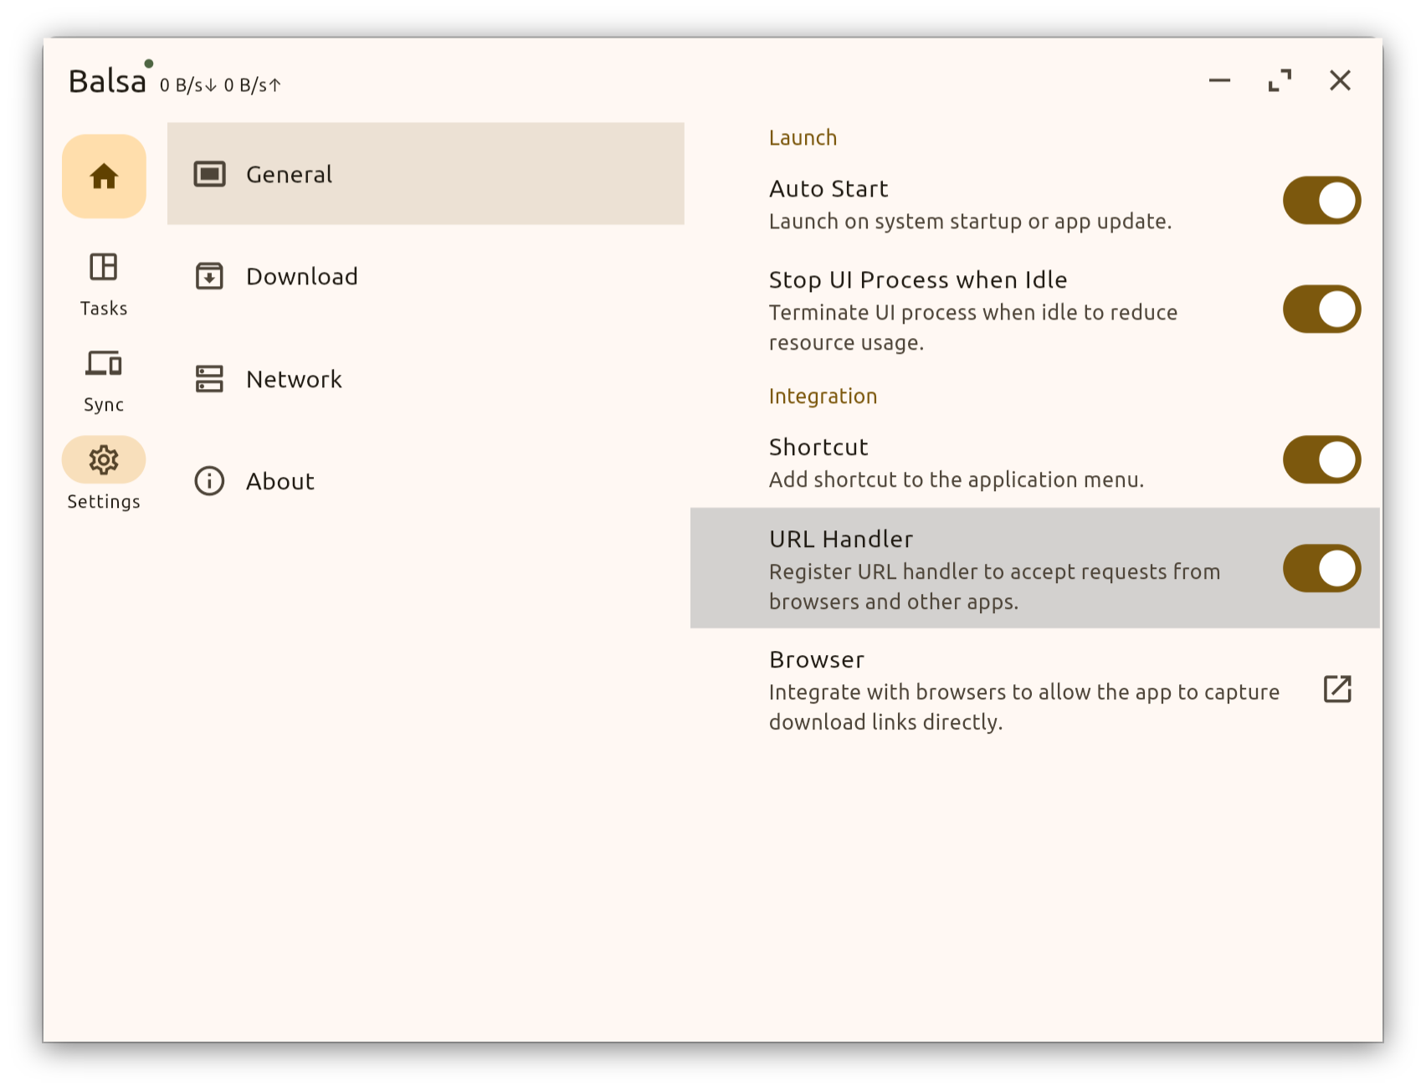Switch to the Network settings section
The width and height of the screenshot is (1426, 1091).
pyautogui.click(x=293, y=378)
